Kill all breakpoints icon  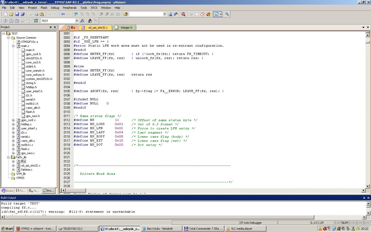(208, 14)
